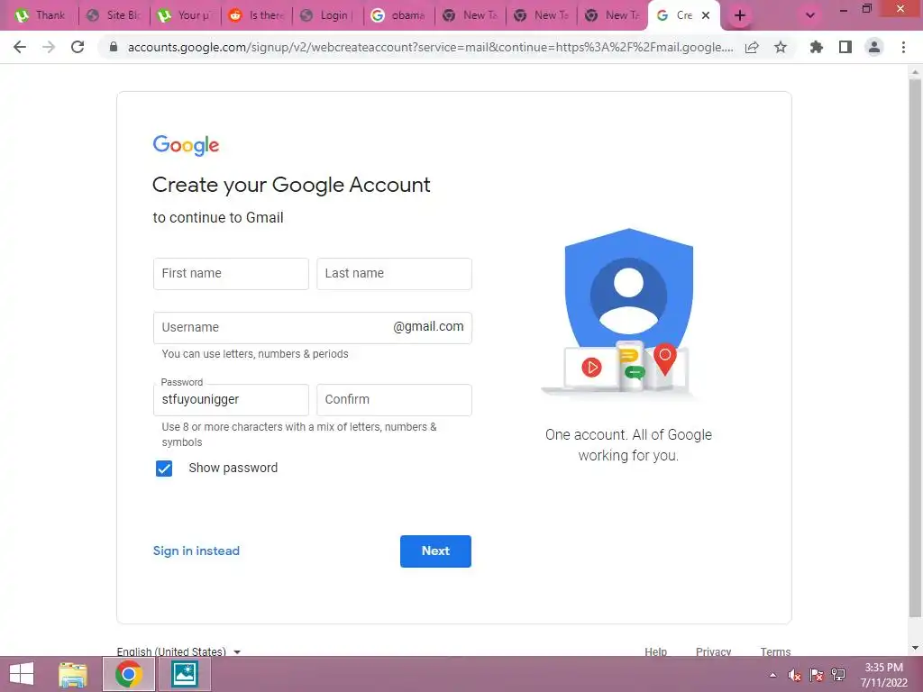Screen dimensions: 923x692
Task: Open the Chrome side panel
Action: pyautogui.click(x=845, y=47)
